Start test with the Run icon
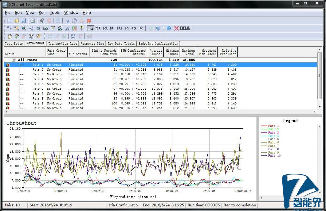This screenshot has height=211, width=326. coord(42,21)
